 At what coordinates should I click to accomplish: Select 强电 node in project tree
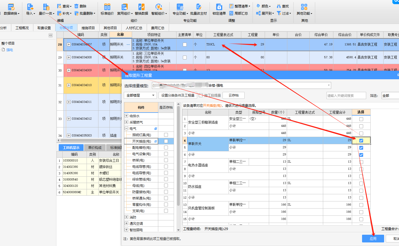[x=10, y=50]
